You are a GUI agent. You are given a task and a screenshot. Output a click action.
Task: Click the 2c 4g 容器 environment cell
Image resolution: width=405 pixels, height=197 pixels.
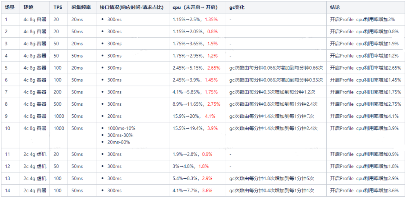(x=35, y=191)
